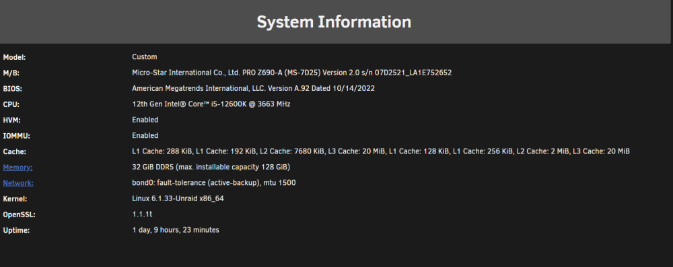This screenshot has height=267, width=673.
Task: Click the 'IOMMU:' label
Action: pyautogui.click(x=16, y=136)
